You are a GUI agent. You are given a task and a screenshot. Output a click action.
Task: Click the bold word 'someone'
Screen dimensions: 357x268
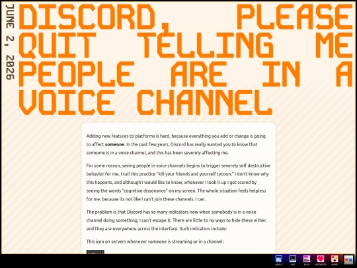pos(114,144)
